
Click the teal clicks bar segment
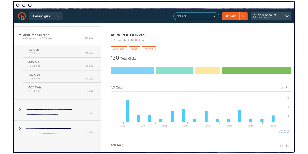pyautogui.click(x=175, y=70)
